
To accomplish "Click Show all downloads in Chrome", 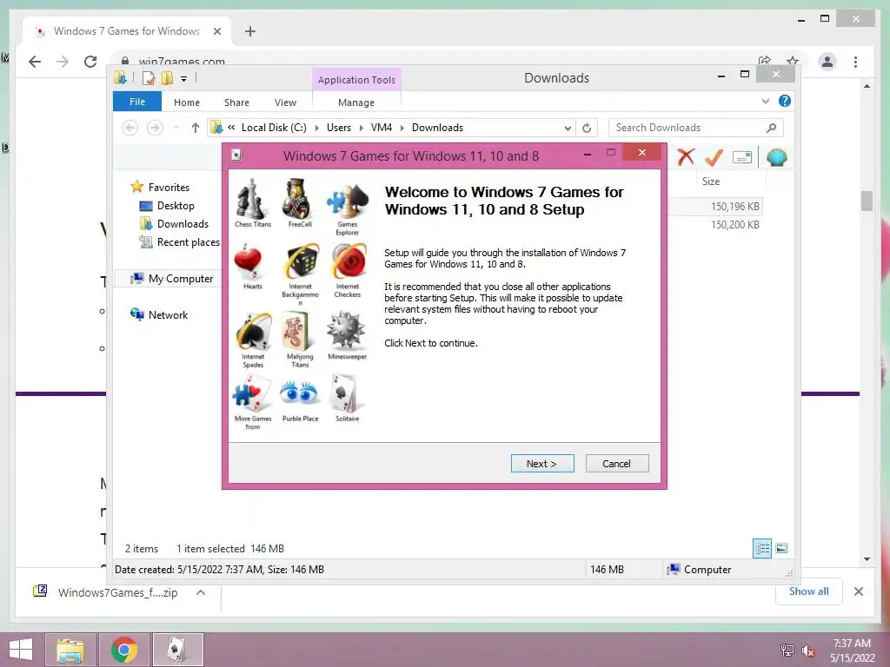I will [809, 591].
